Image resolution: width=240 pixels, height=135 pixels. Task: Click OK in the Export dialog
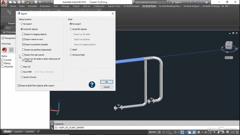pyautogui.click(x=106, y=82)
